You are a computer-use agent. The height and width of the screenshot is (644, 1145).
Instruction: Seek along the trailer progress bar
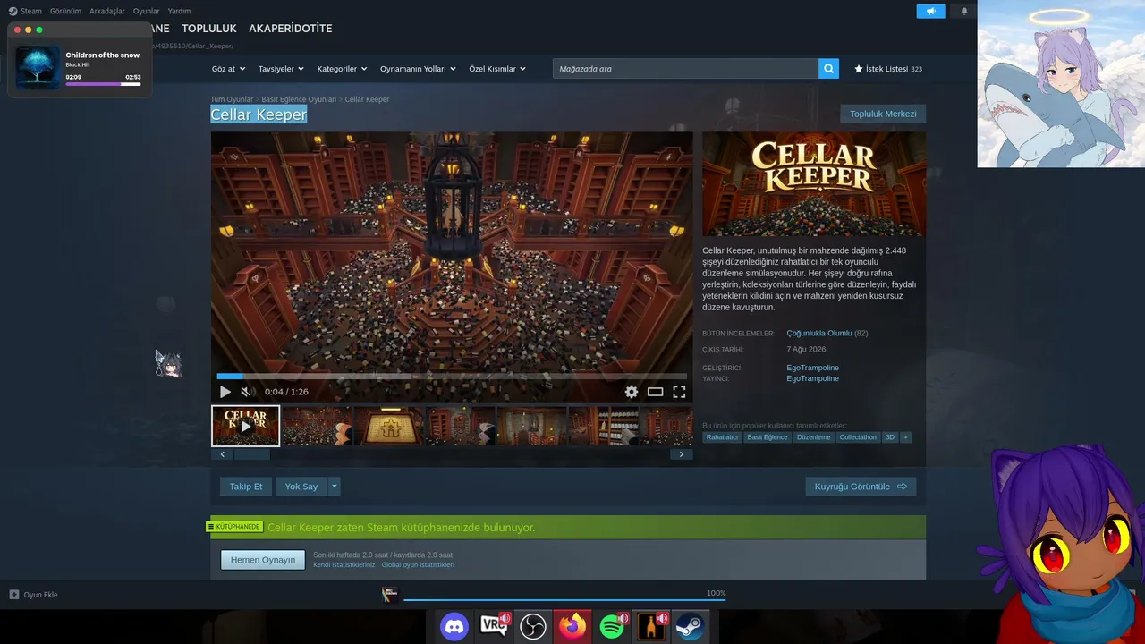[x=452, y=377]
